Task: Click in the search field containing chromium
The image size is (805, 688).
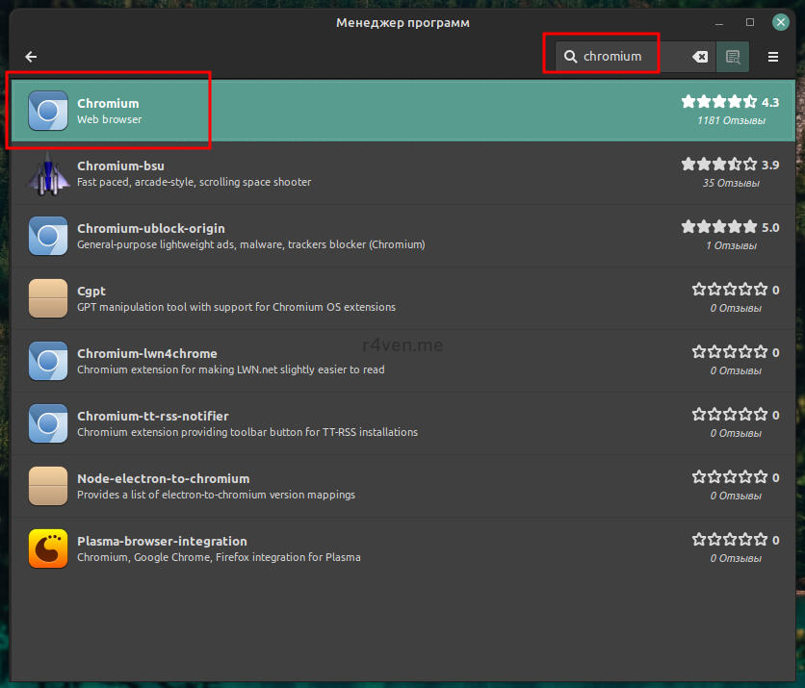Action: coord(631,57)
